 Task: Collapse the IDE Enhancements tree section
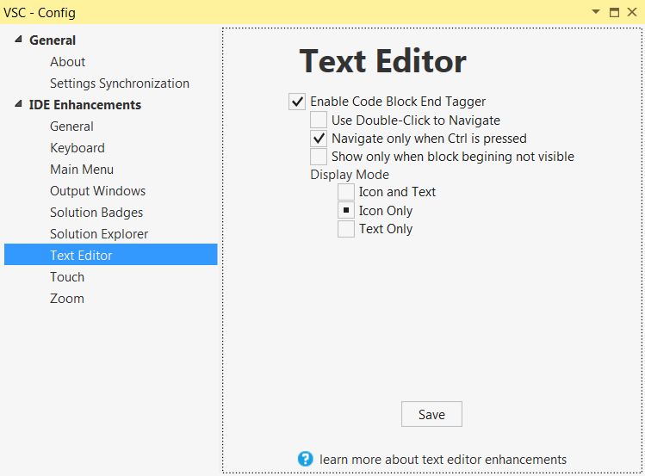coord(18,104)
